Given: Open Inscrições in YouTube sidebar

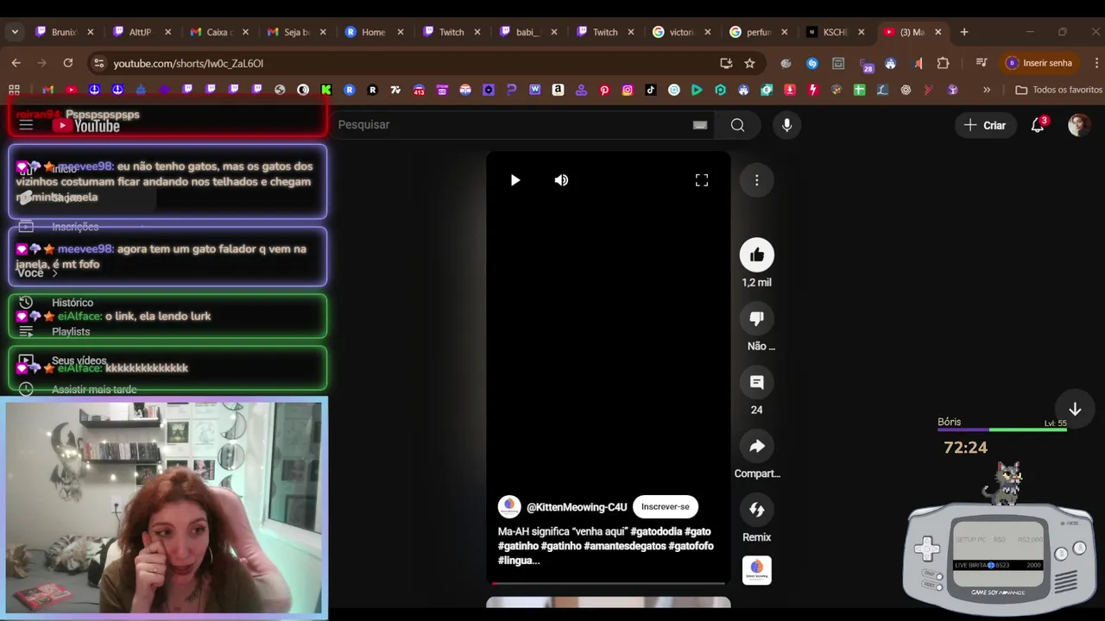Looking at the screenshot, I should pos(75,227).
